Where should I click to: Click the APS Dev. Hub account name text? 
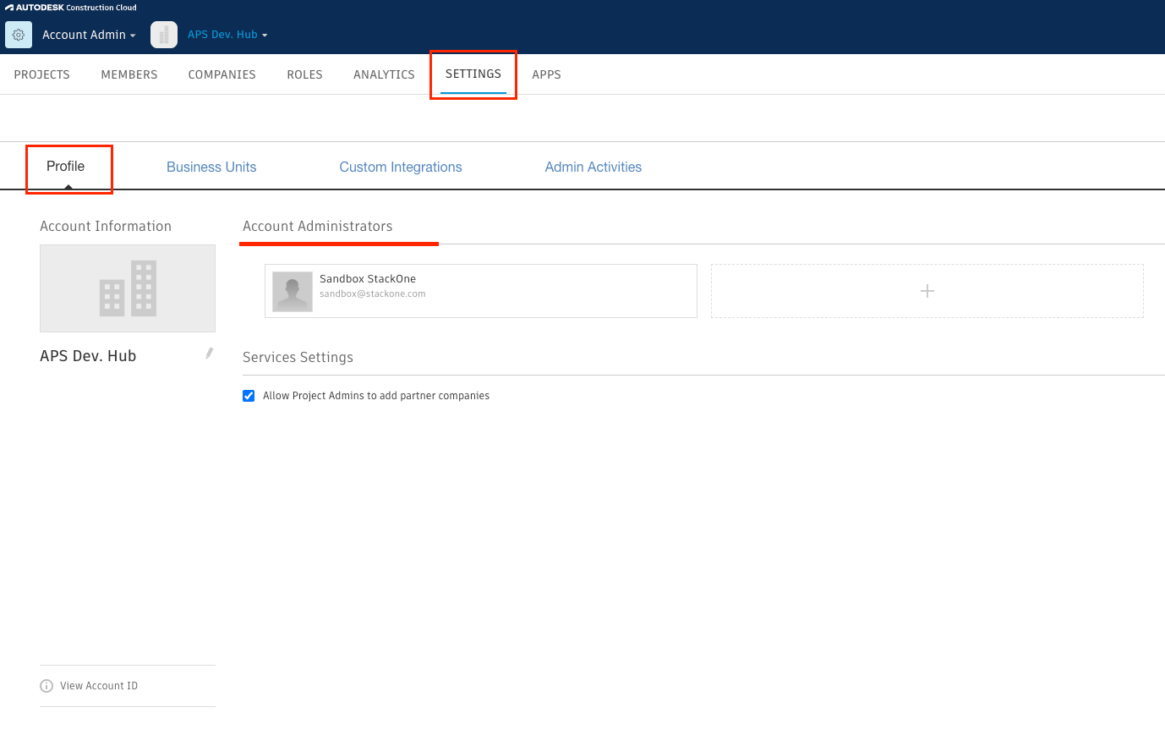[88, 356]
